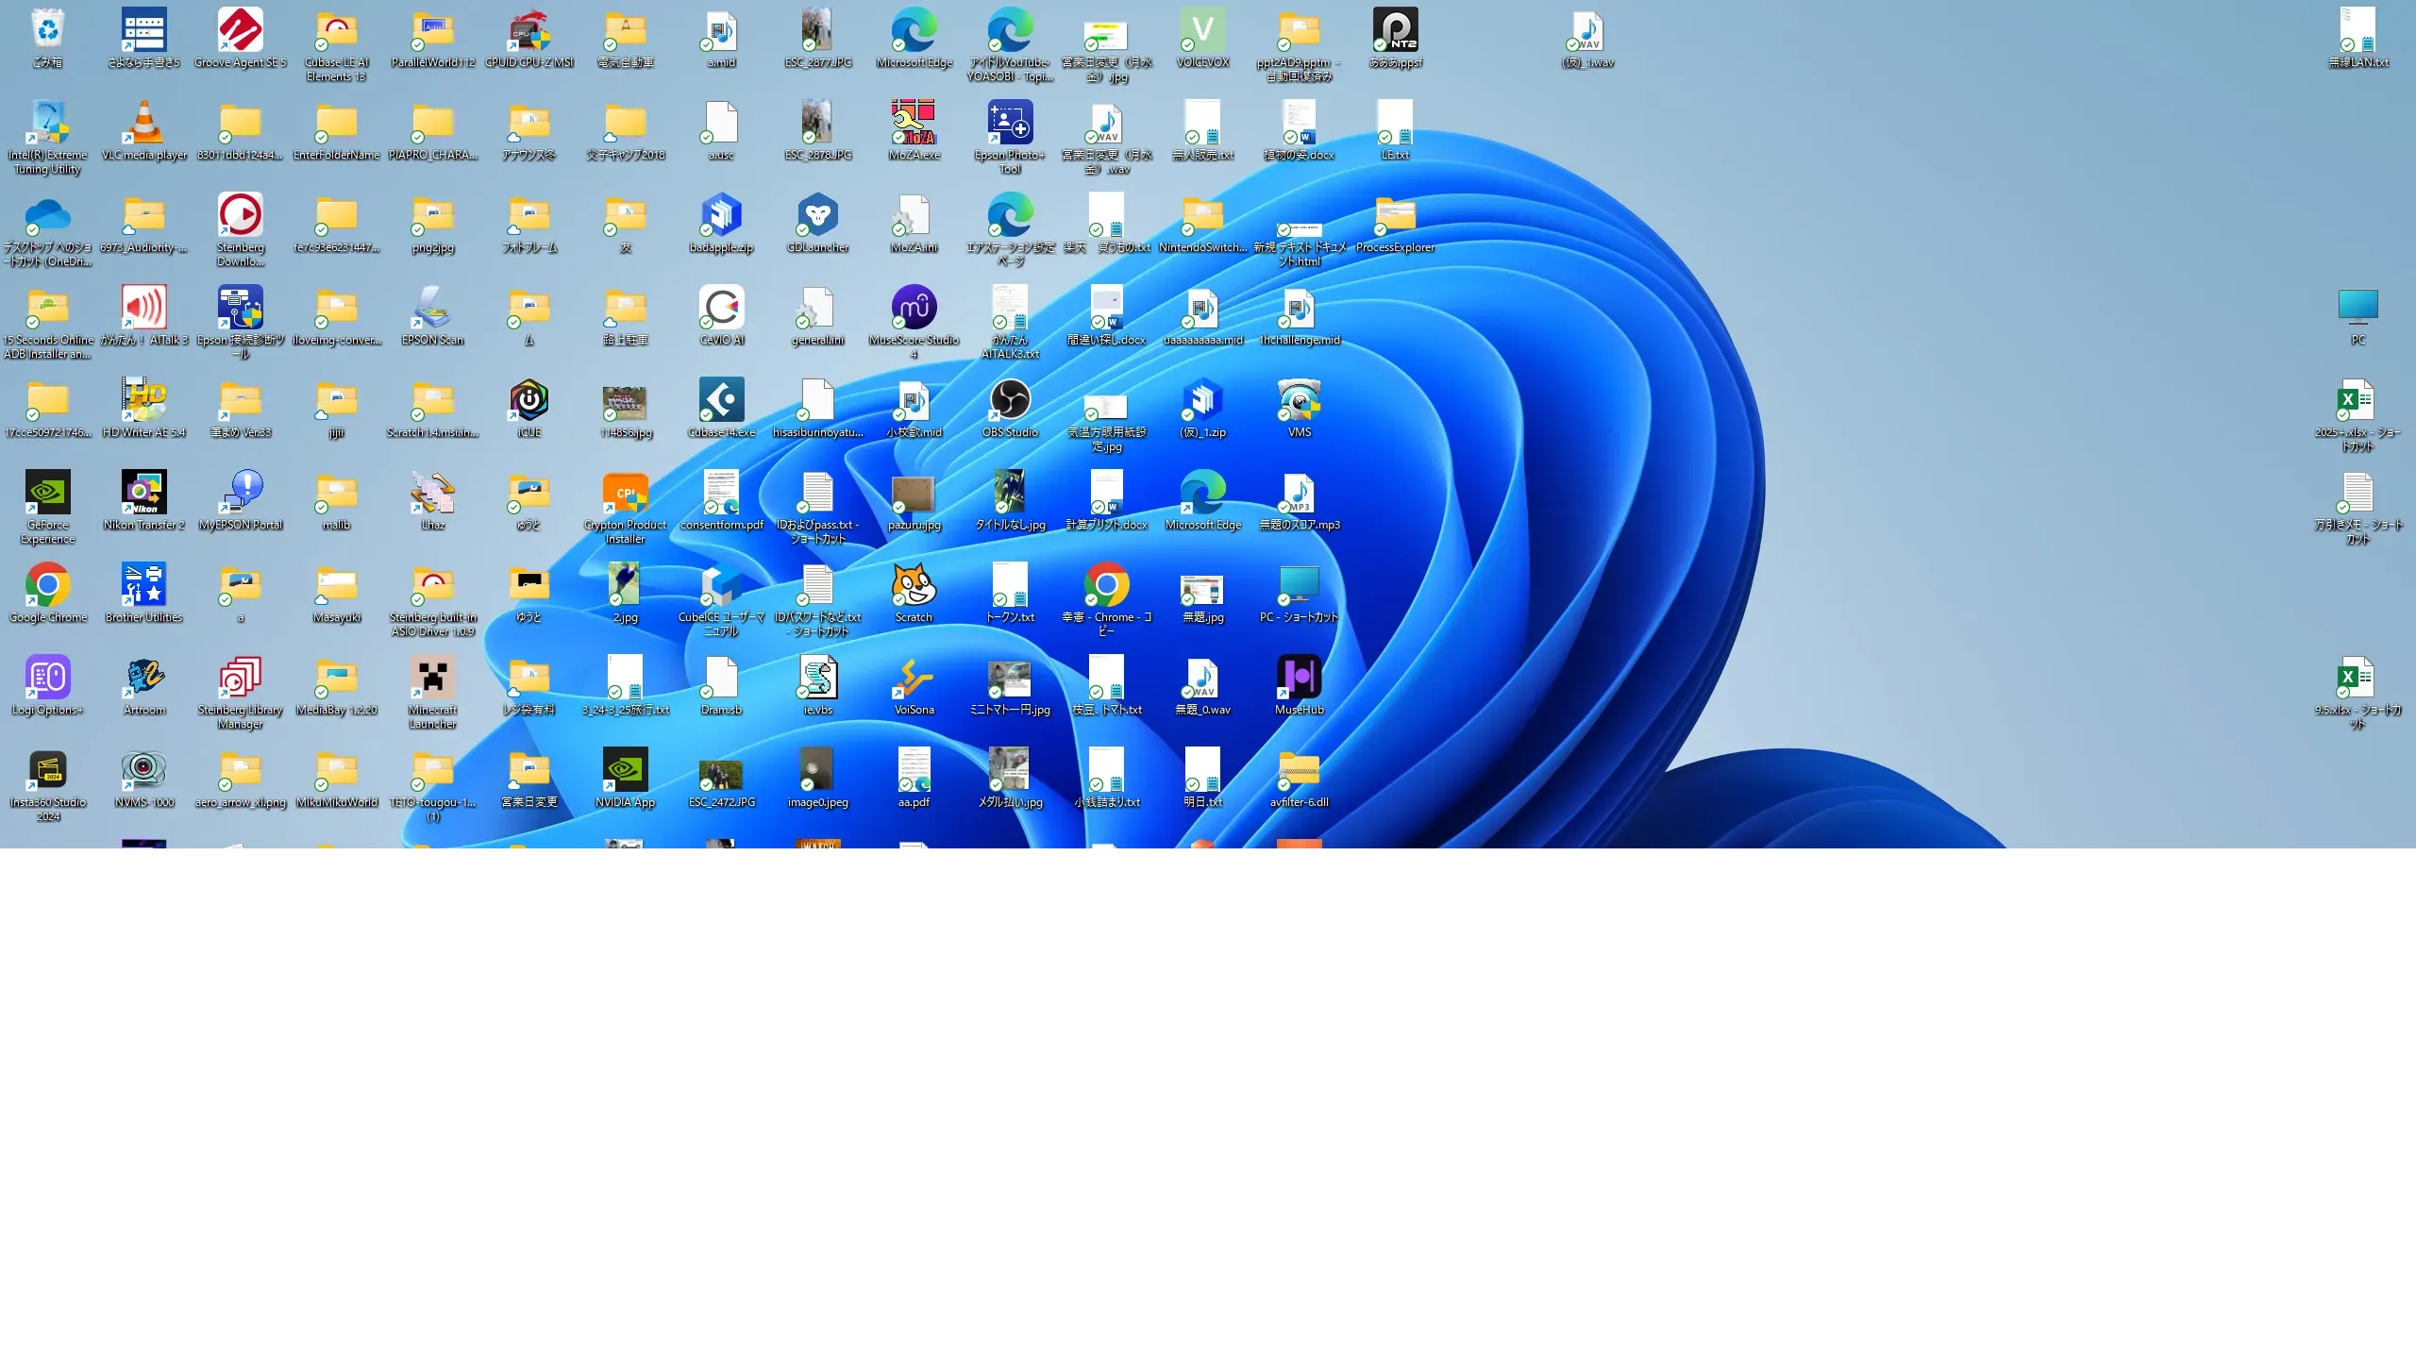
Task: Select the PC icon on right side
Action: click(2357, 308)
